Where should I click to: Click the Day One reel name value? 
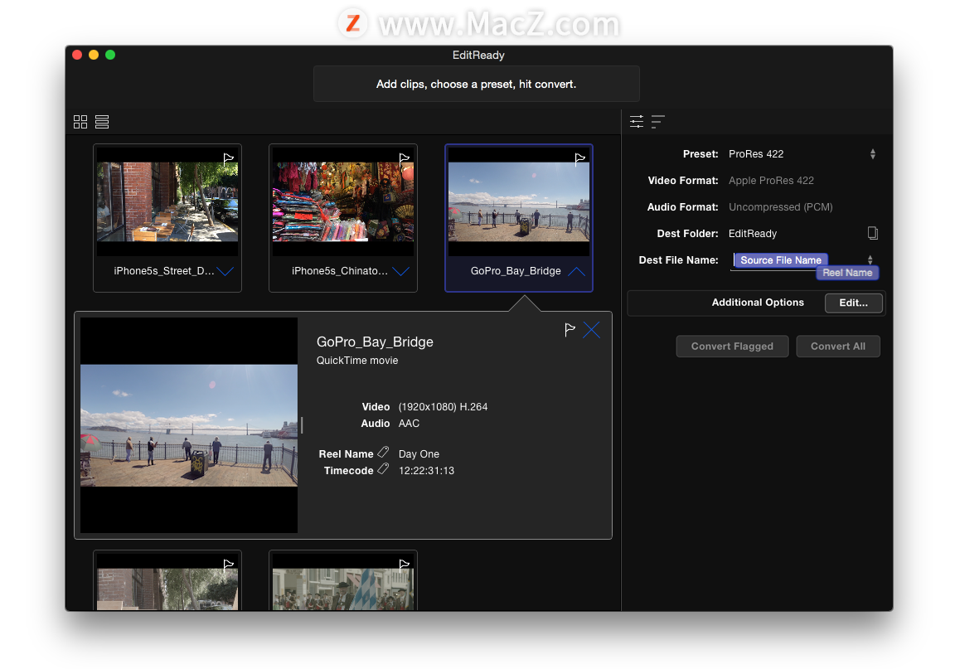[x=419, y=454]
